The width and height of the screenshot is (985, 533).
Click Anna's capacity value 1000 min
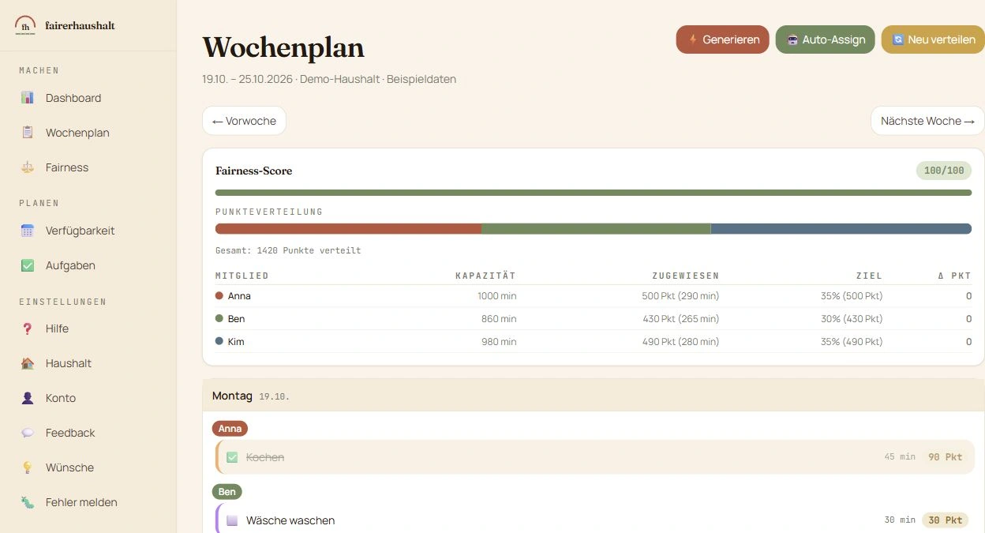click(496, 296)
